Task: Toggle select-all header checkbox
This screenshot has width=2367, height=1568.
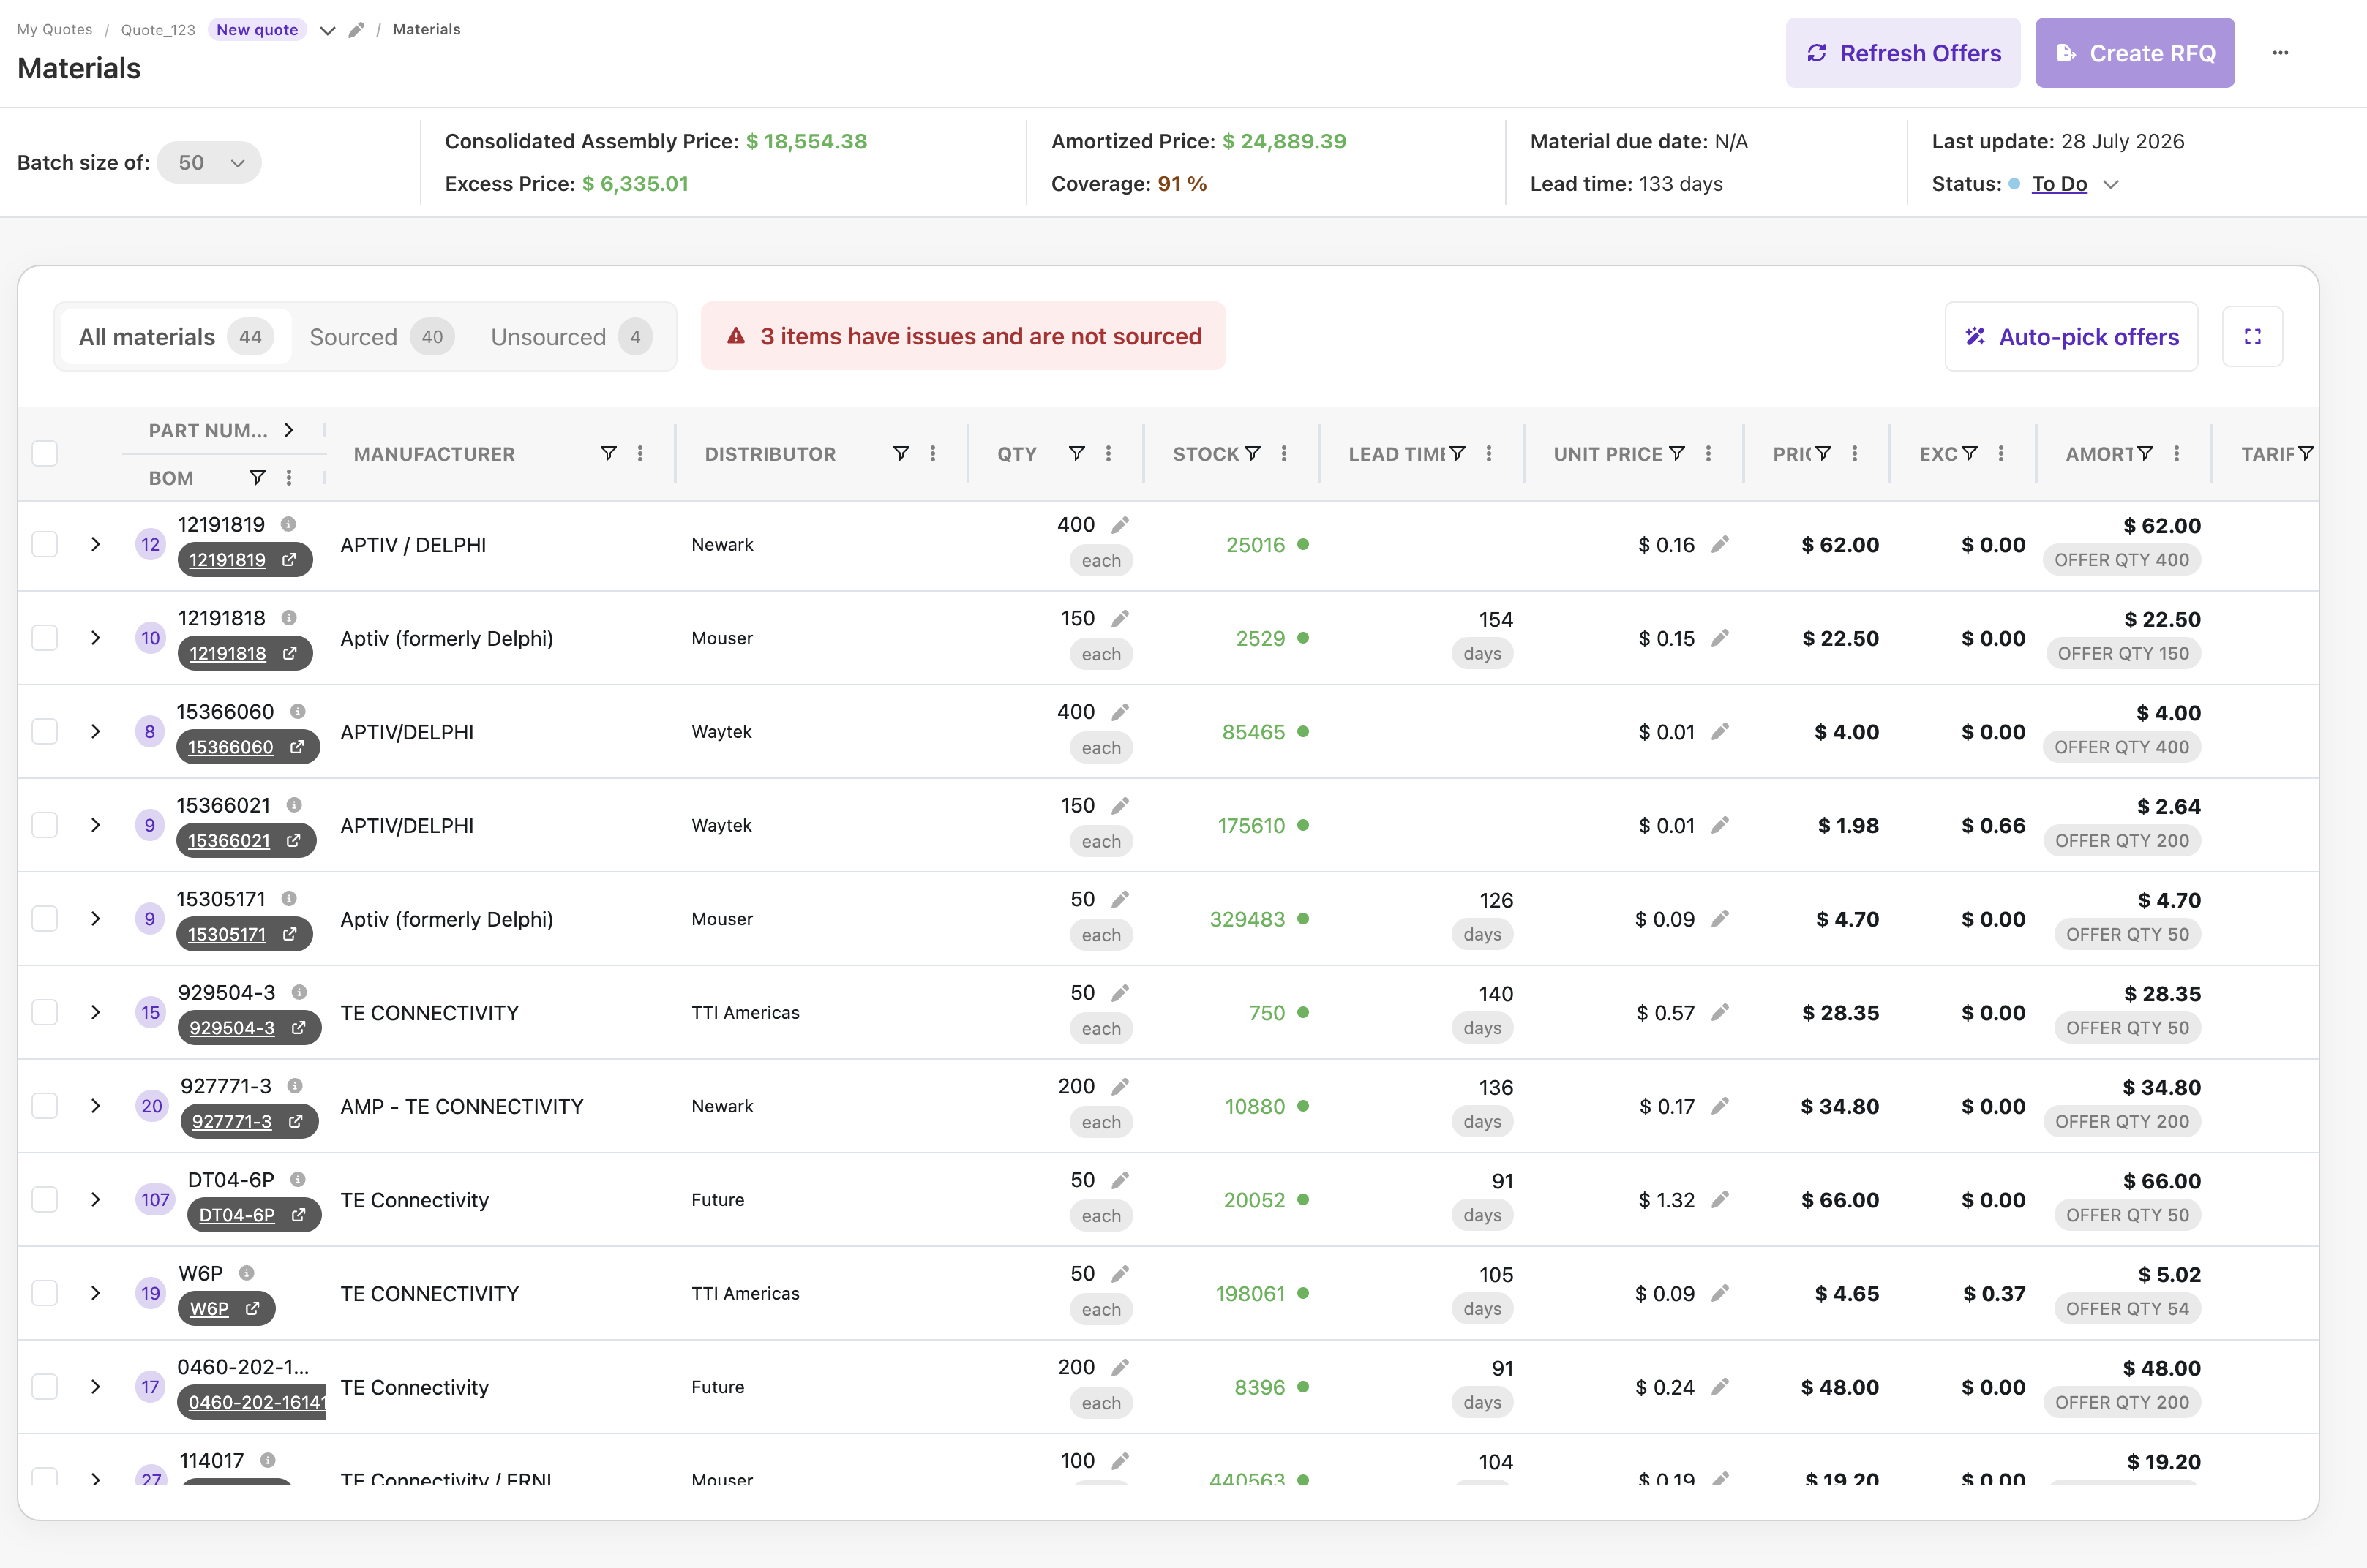Action: click(x=44, y=454)
